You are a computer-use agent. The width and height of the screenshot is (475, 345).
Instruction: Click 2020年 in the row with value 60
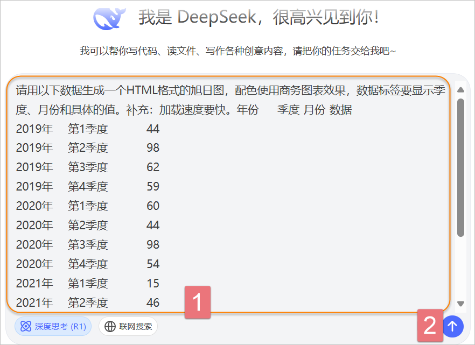point(34,206)
